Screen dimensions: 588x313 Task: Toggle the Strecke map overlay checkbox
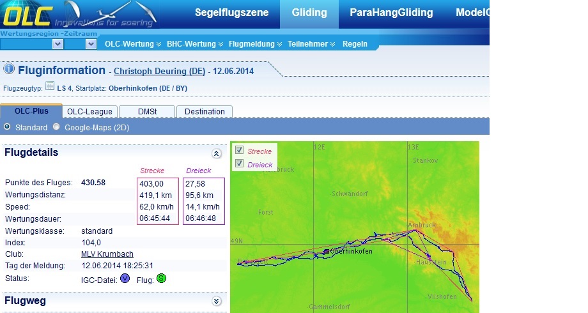click(239, 151)
